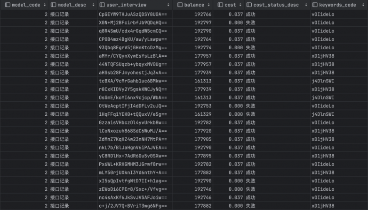
Task: Click the balance column icon
Action: [x=180, y=5]
